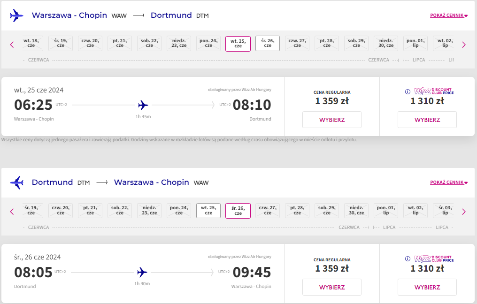Choose the 1 310 zł discount club price for the return flight
Image resolution: width=477 pixels, height=304 pixels.
pos(427,287)
